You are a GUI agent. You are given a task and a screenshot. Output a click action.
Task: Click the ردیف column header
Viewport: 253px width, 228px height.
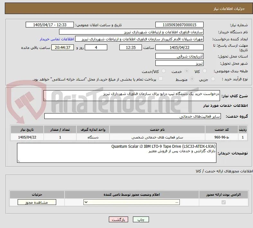point(243,130)
